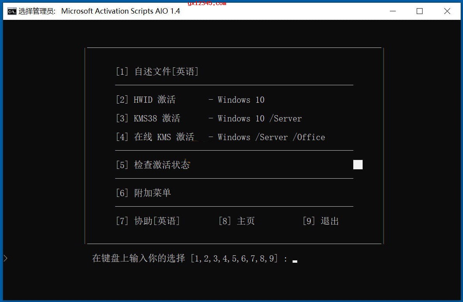Select menu line '[8] 主页'
This screenshot has height=302, width=463.
(237, 221)
